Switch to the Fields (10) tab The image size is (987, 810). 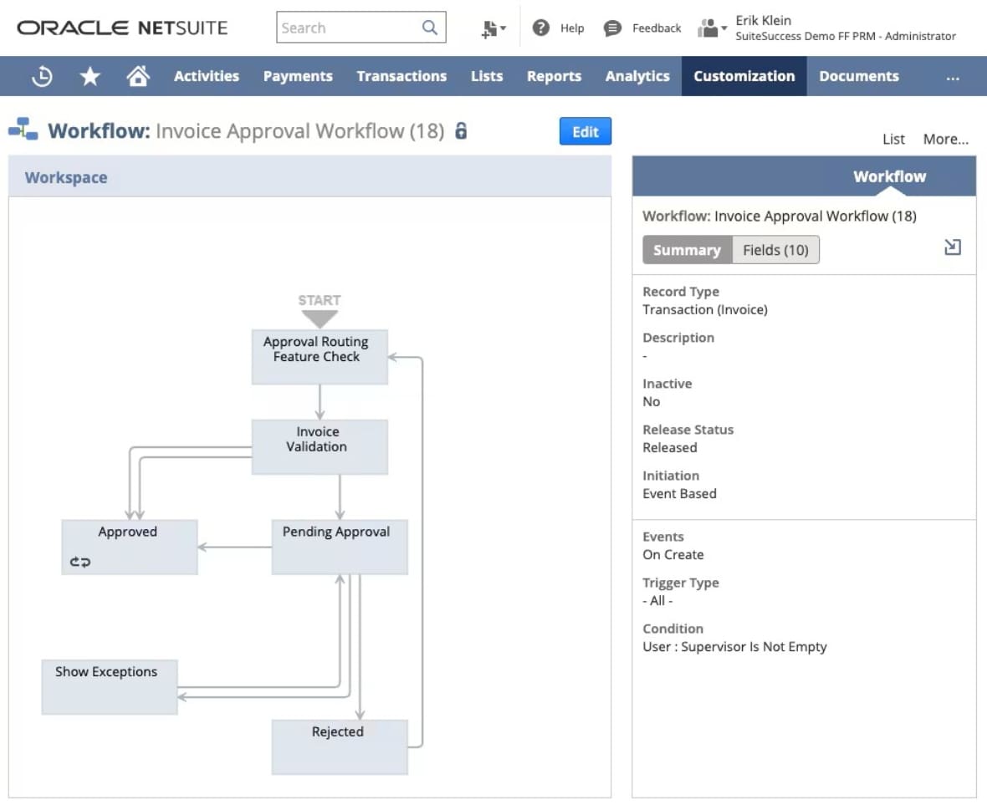pyautogui.click(x=775, y=250)
